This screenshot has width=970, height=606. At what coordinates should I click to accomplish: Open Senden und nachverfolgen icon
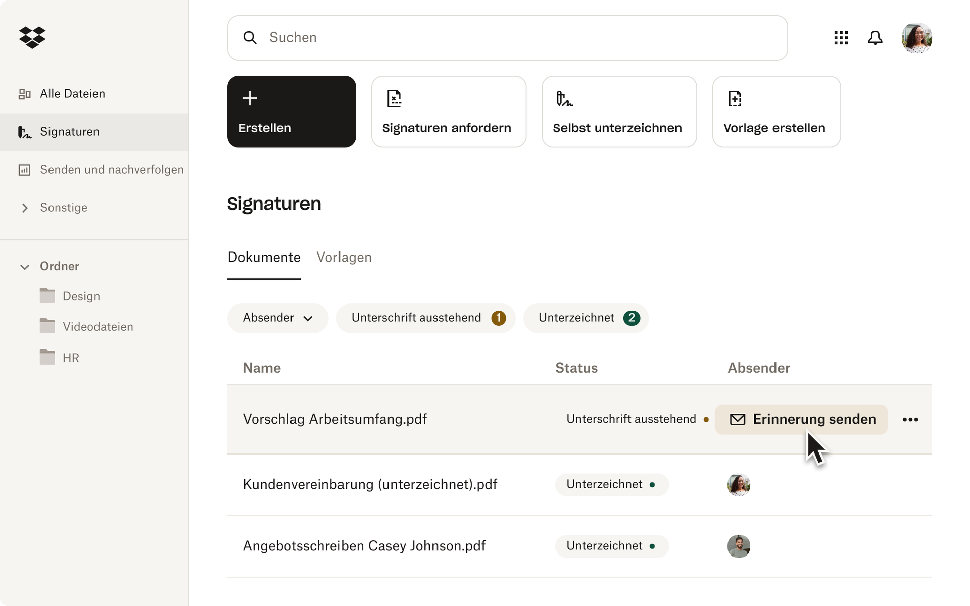pyautogui.click(x=24, y=169)
